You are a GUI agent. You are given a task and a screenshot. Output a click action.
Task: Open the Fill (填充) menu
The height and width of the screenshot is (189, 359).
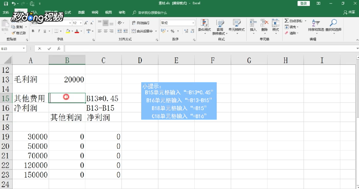click(292, 27)
